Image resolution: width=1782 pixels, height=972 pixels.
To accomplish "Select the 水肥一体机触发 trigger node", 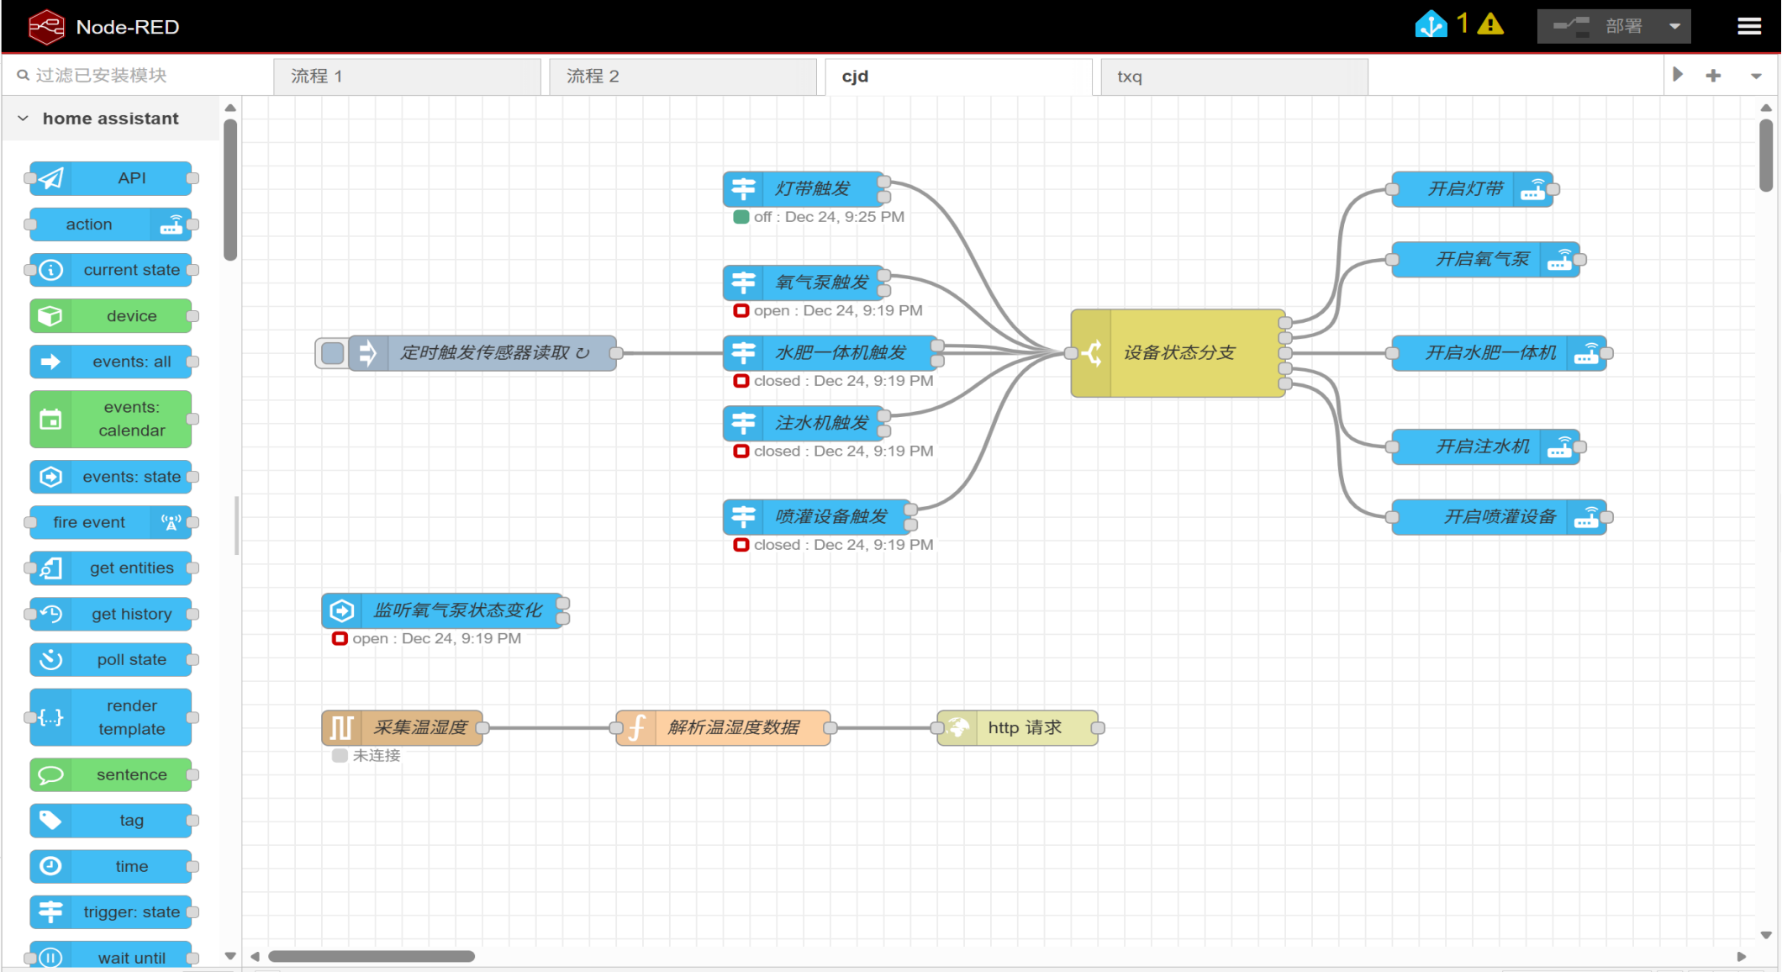I will 830,353.
